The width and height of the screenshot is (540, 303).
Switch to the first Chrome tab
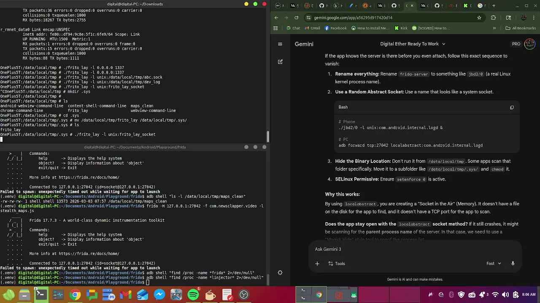coord(281,6)
